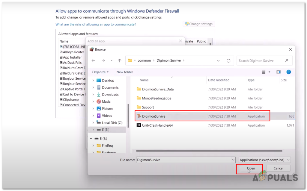This screenshot has width=307, height=191.
Task: Open the file type filter dropdown
Action: 264,160
